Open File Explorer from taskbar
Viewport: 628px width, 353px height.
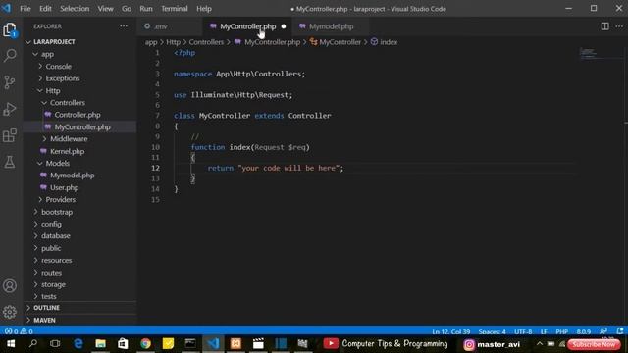100,343
